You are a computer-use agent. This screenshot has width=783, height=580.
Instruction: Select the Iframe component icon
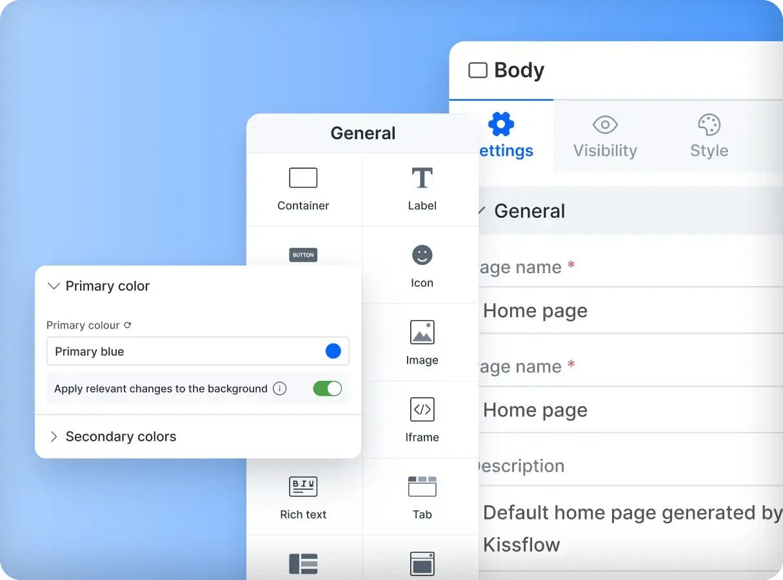pos(422,409)
